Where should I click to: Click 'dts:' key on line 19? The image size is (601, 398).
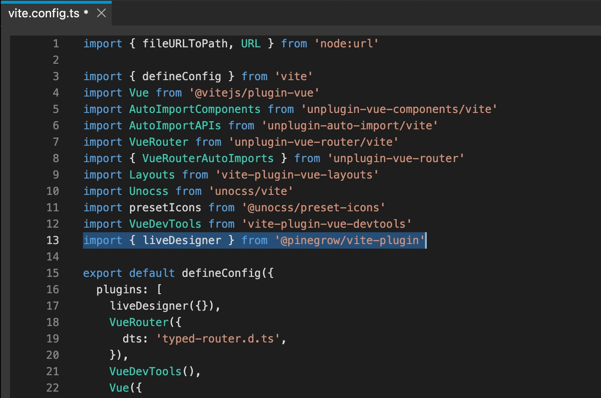[x=135, y=339]
